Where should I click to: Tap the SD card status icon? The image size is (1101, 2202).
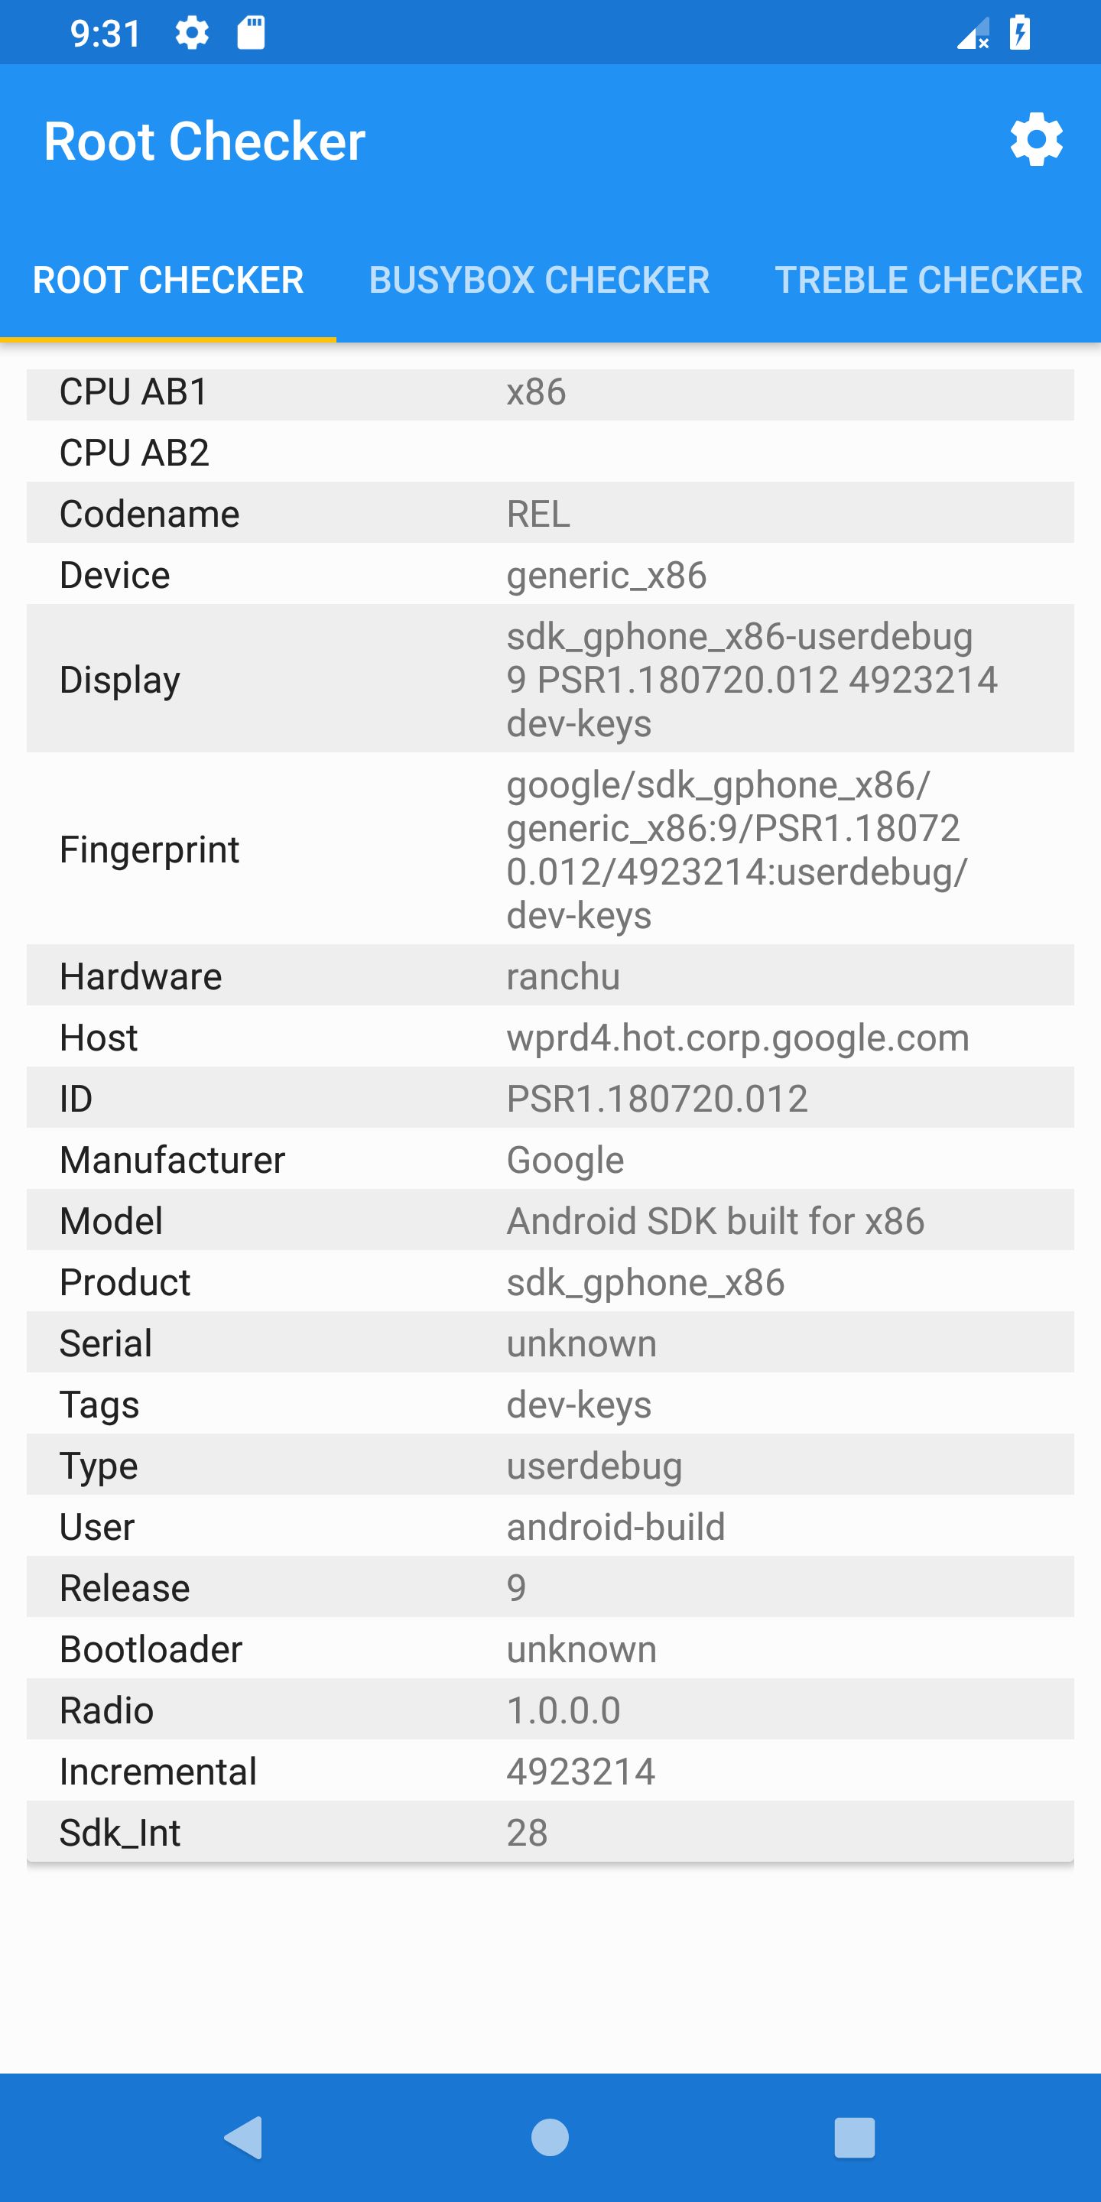[x=251, y=34]
